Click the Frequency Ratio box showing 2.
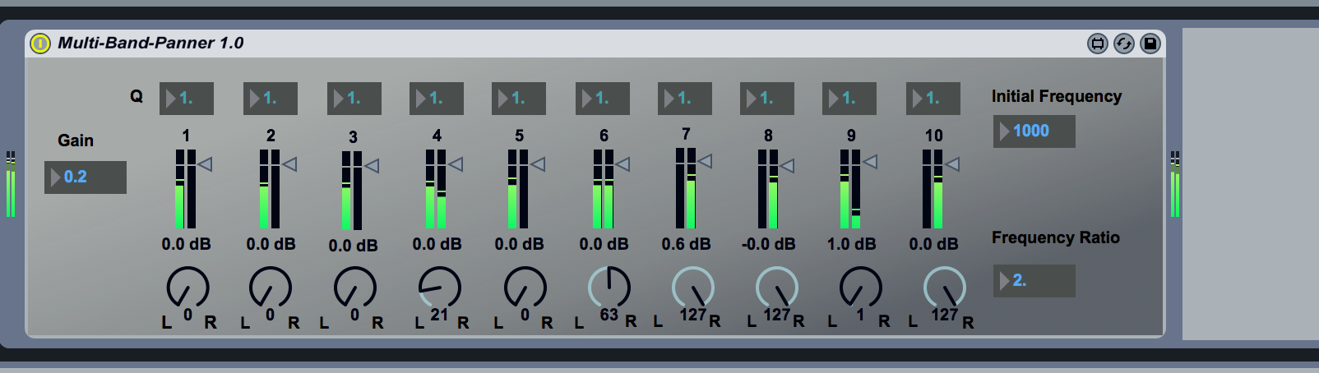 point(1034,281)
